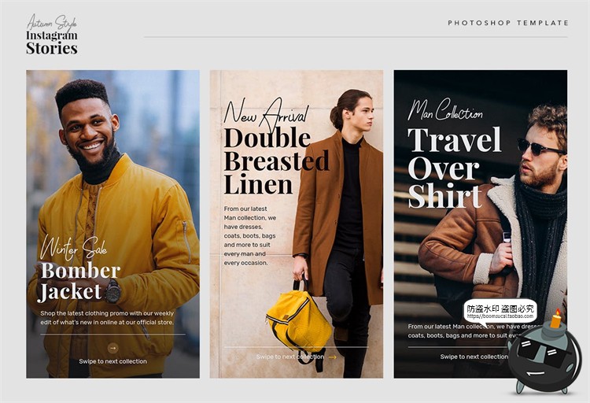Click the New Arrival script text
Screen dimensions: 590x403
[x=266, y=113]
